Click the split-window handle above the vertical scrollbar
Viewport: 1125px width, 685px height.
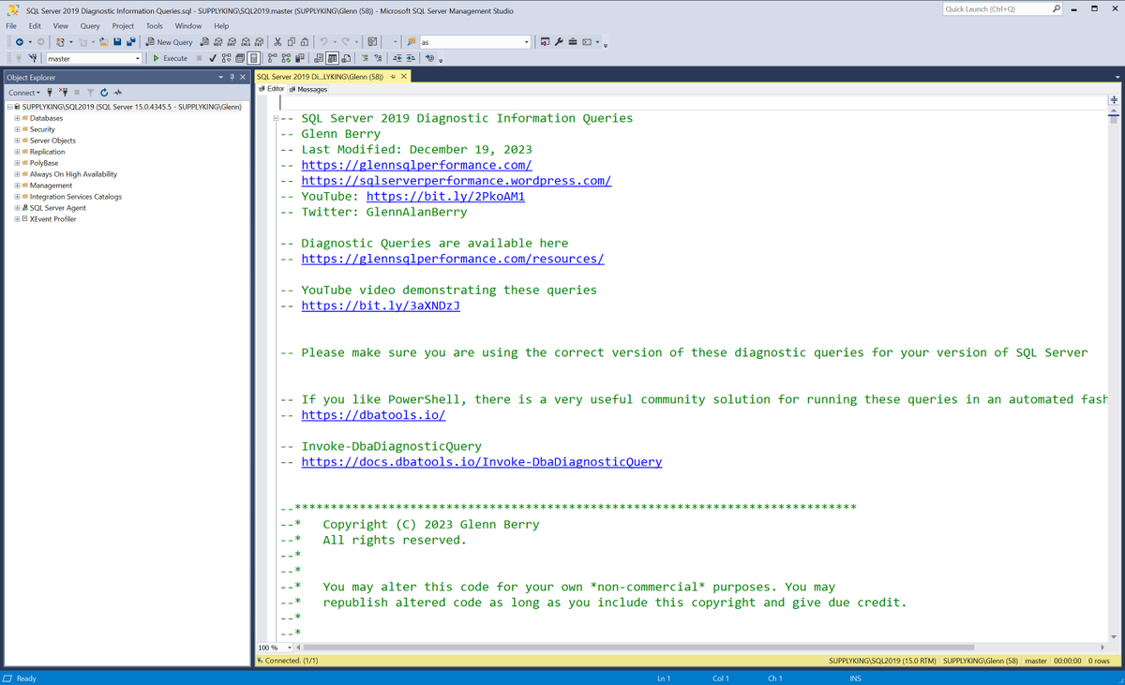1114,99
